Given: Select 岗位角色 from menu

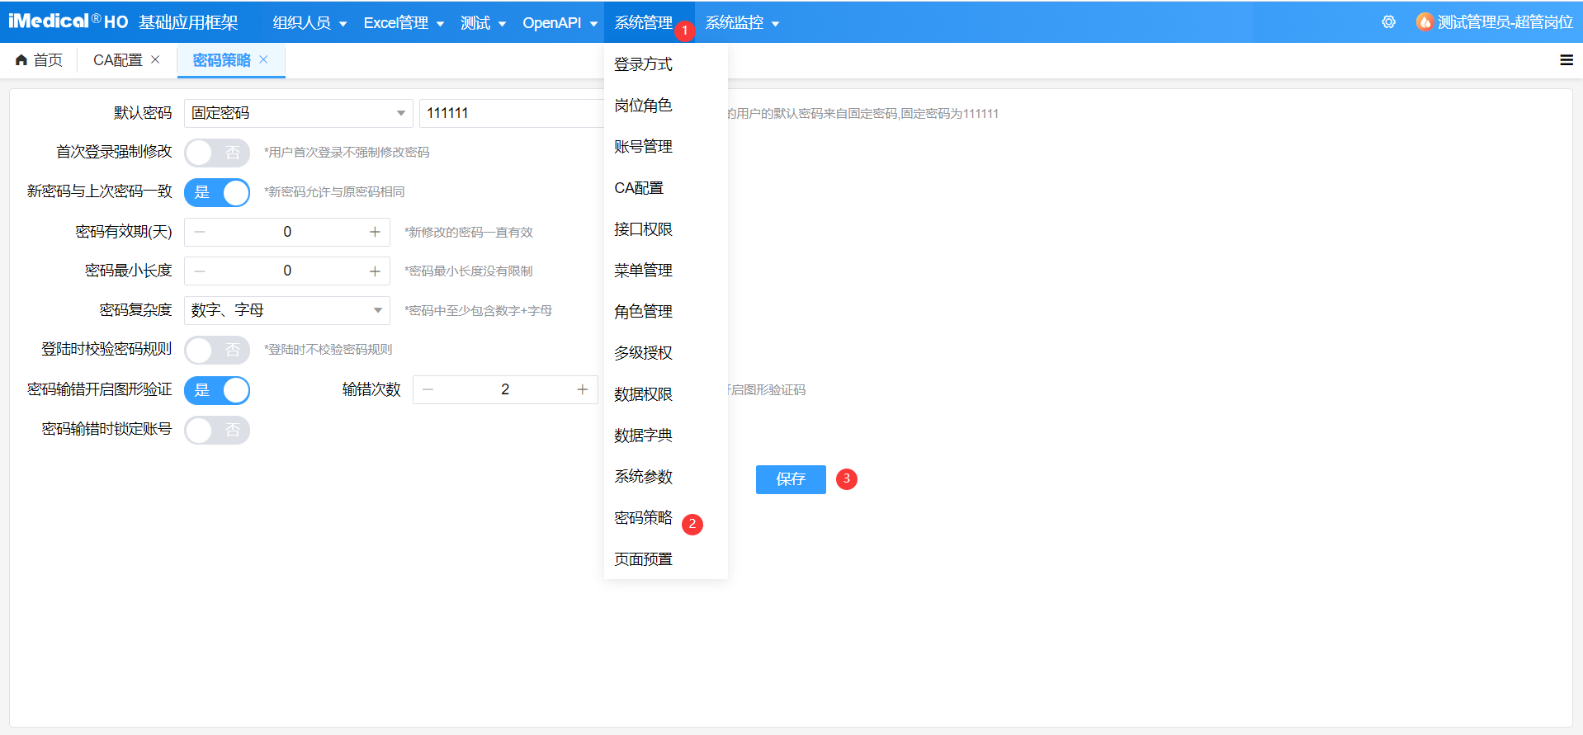Looking at the screenshot, I should pos(666,106).
